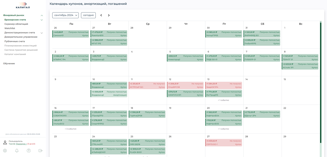Open the PLAZA БО01 coupon event
This screenshot has width=327, height=157.
click(147, 151)
